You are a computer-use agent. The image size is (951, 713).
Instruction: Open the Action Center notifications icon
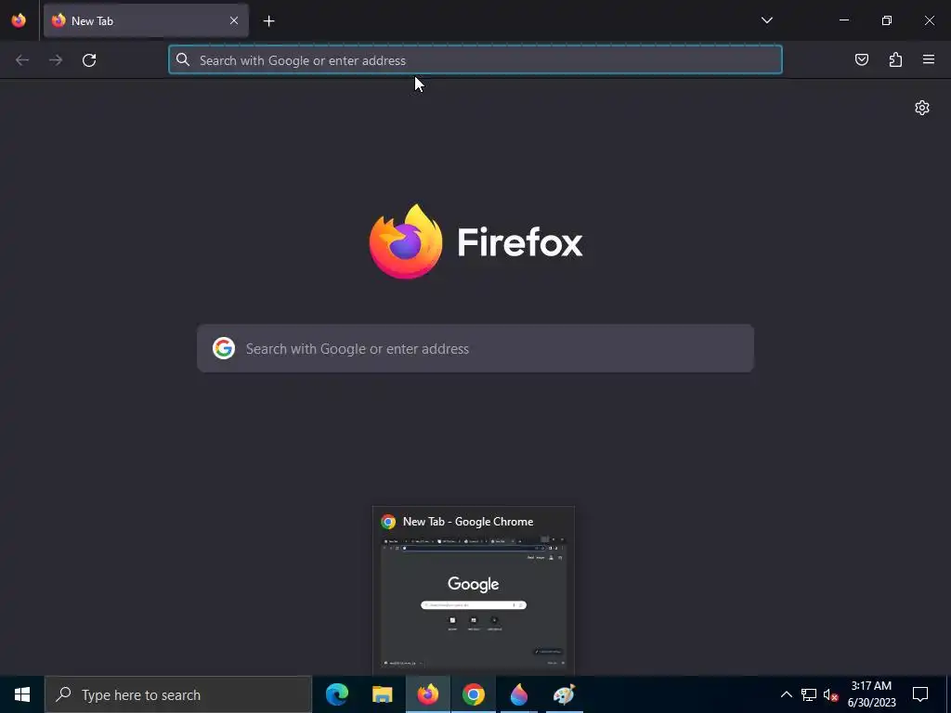tap(920, 694)
